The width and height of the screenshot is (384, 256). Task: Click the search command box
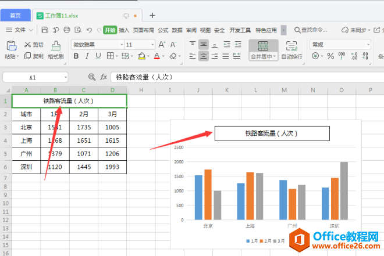[x=311, y=30]
